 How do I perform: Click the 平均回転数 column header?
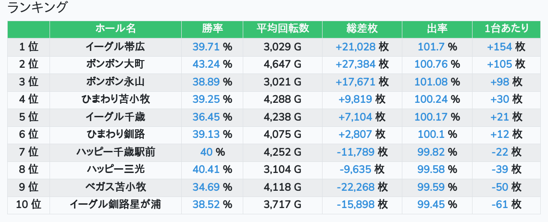[x=283, y=29]
